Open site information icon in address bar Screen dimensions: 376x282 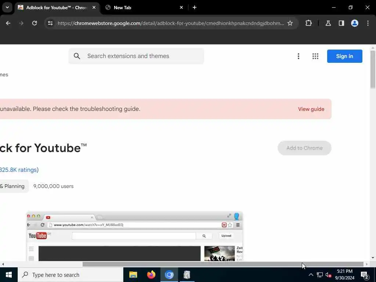(x=50, y=23)
